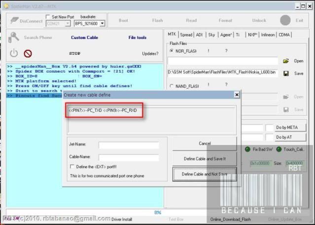Open the Infineon tab
Image resolution: width=315 pixels, height=225 pixels.
tap(268, 35)
